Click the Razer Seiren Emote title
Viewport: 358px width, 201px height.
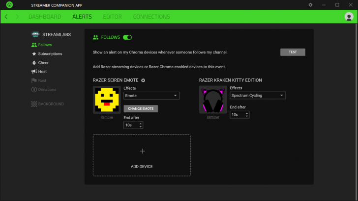(116, 80)
